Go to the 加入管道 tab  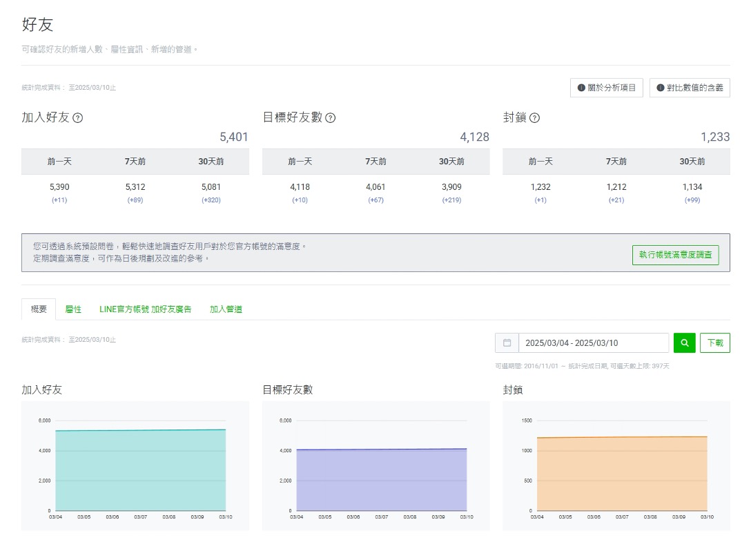click(226, 309)
